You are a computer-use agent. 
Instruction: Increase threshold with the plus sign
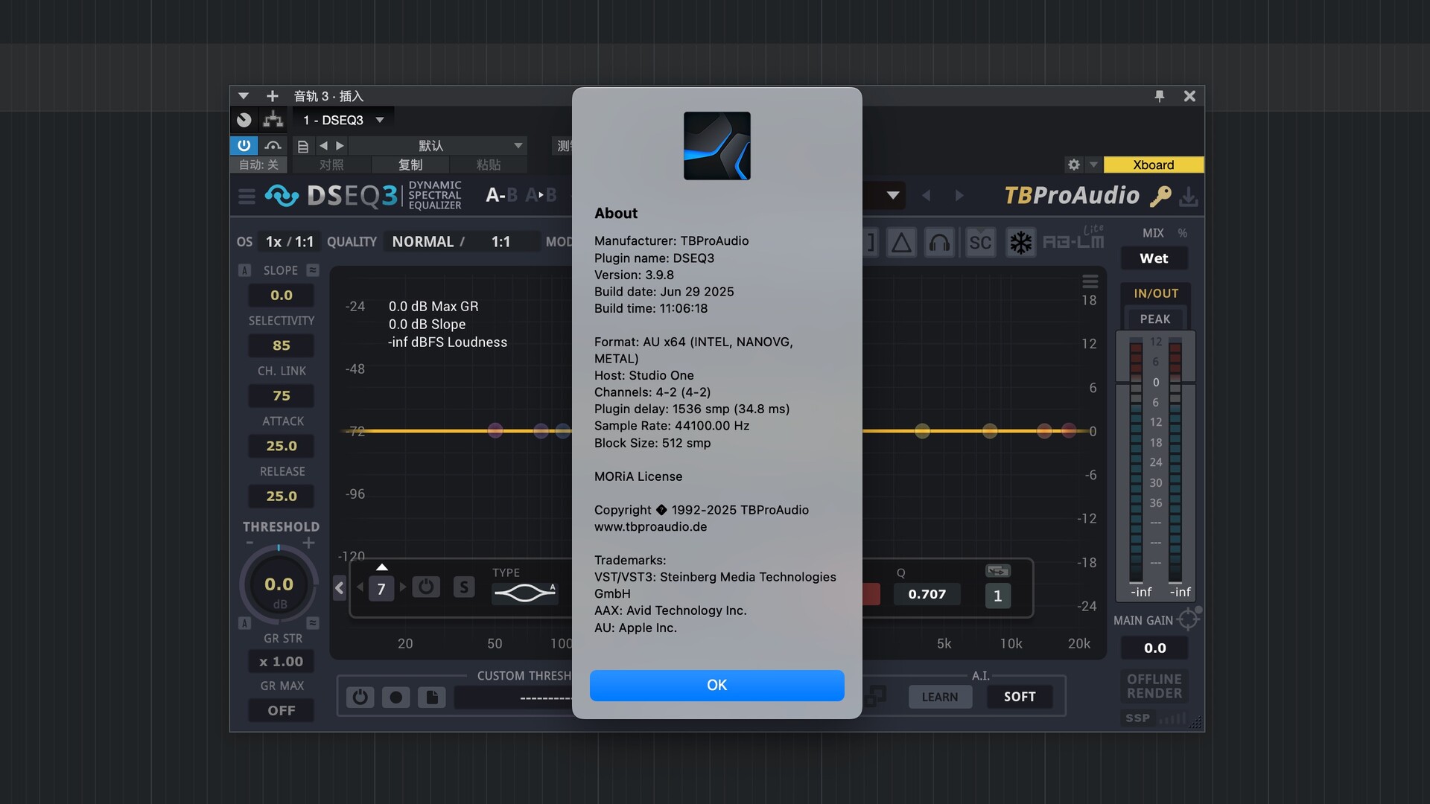308,543
